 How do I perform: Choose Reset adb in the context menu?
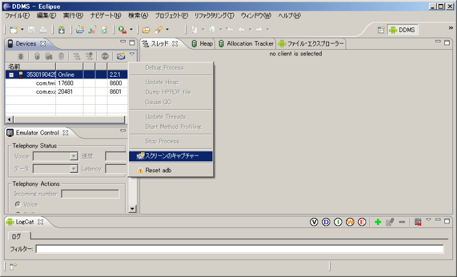(x=171, y=170)
